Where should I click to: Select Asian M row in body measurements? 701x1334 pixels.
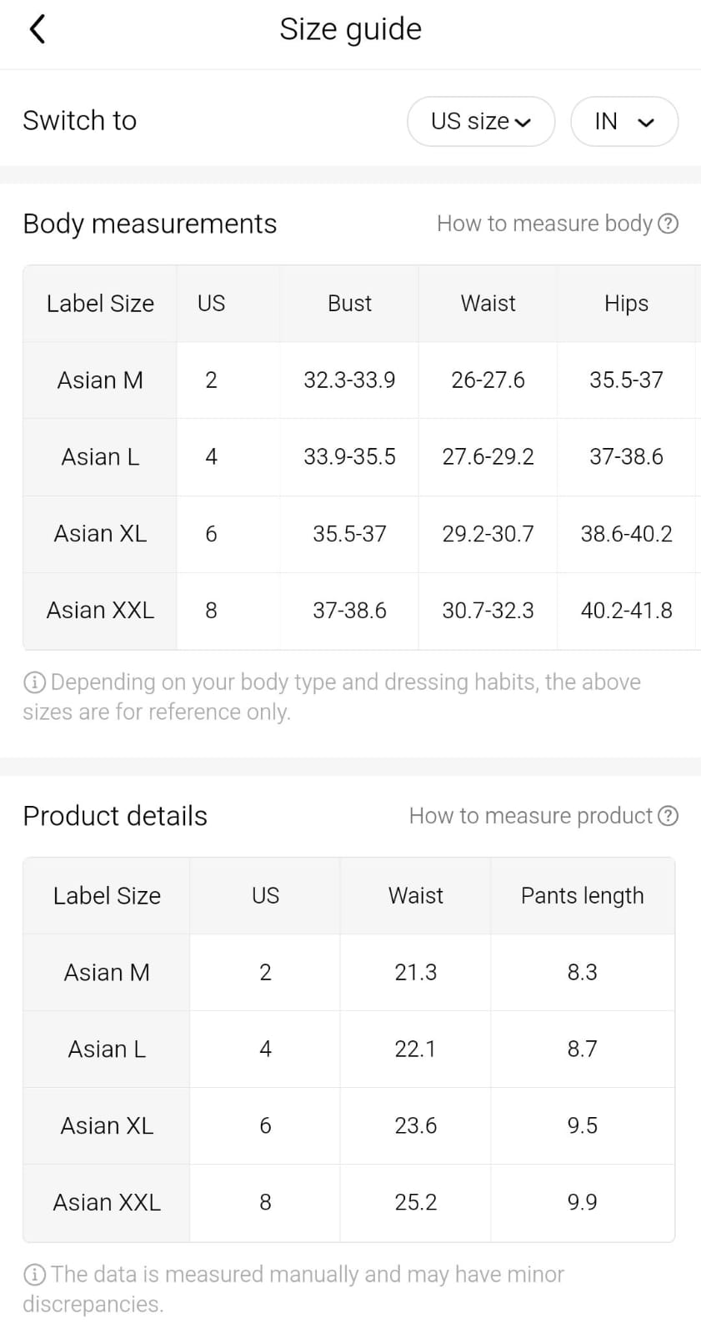click(100, 380)
